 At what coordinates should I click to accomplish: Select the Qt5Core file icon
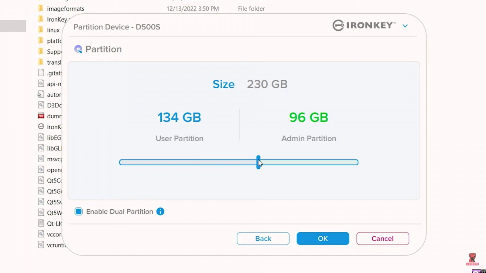point(41,180)
